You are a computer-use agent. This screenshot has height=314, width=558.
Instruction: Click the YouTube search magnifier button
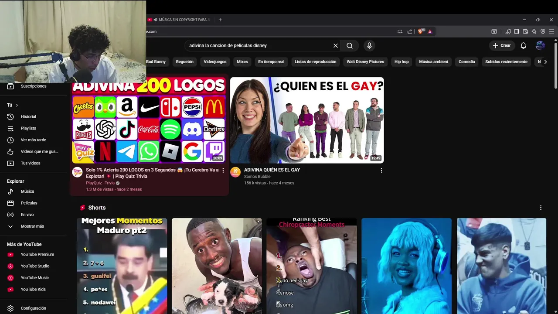pyautogui.click(x=350, y=45)
